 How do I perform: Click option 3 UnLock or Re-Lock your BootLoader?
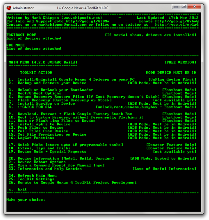[51, 90]
